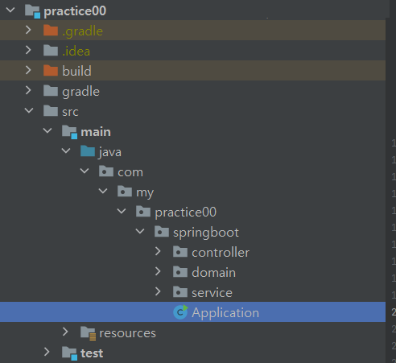396x363 pixels.
Task: Select the controller label
Action: point(221,253)
